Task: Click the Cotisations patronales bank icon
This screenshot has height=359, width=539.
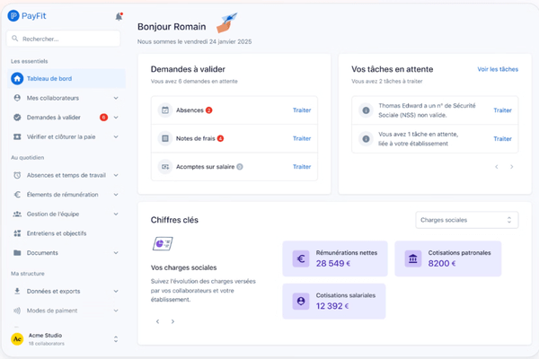Action: coord(412,259)
